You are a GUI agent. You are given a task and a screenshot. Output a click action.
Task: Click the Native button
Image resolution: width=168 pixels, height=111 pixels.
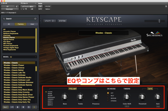coord(48,9)
